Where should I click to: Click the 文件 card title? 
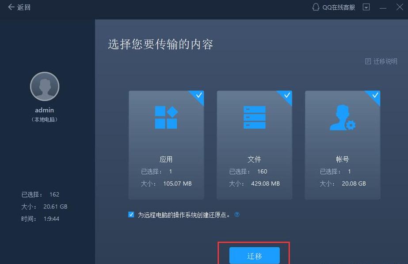[x=254, y=159]
